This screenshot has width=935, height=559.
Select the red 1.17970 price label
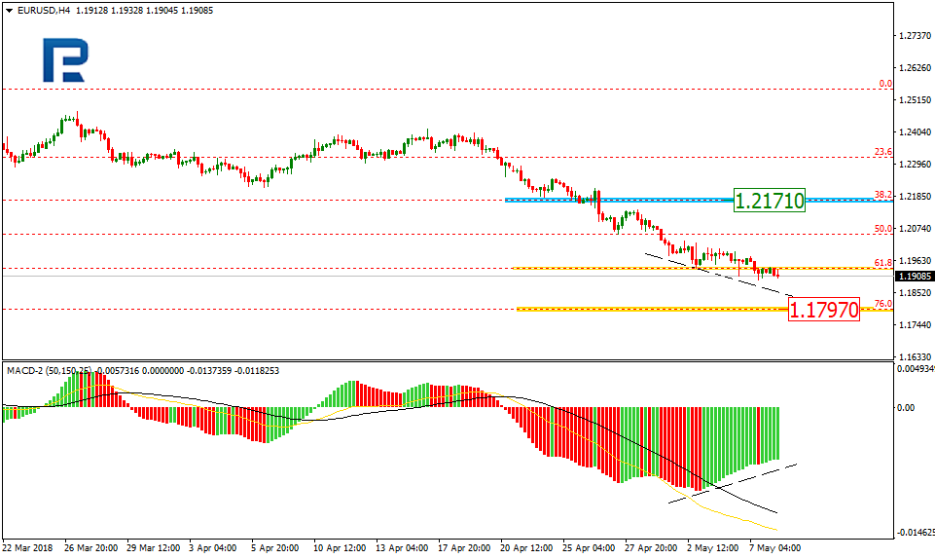pyautogui.click(x=822, y=311)
